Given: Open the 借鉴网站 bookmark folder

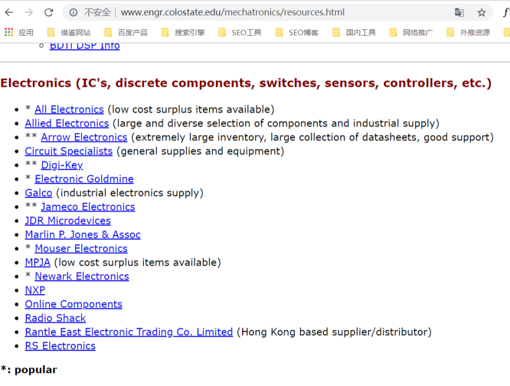Looking at the screenshot, I should pyautogui.click(x=69, y=32).
